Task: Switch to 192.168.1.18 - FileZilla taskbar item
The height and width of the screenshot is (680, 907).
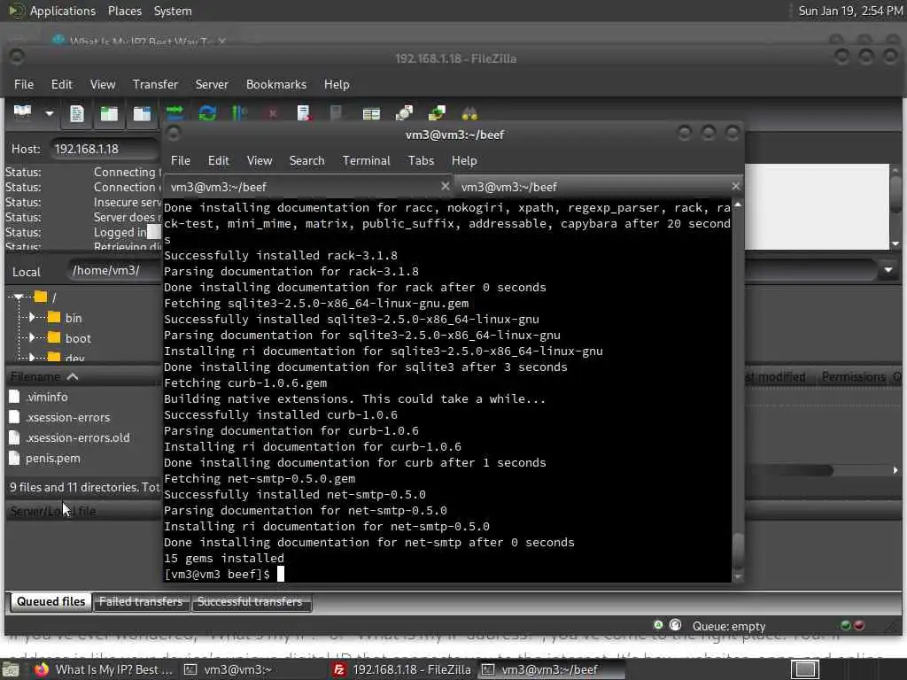Action: click(403, 669)
